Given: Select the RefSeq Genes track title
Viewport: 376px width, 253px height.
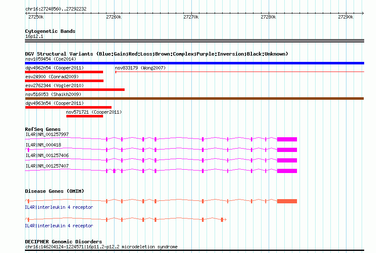Looking at the screenshot, I should [x=43, y=129].
